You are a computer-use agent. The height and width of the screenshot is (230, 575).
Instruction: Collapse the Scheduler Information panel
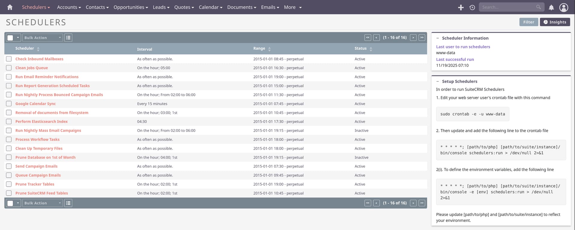[x=438, y=38]
